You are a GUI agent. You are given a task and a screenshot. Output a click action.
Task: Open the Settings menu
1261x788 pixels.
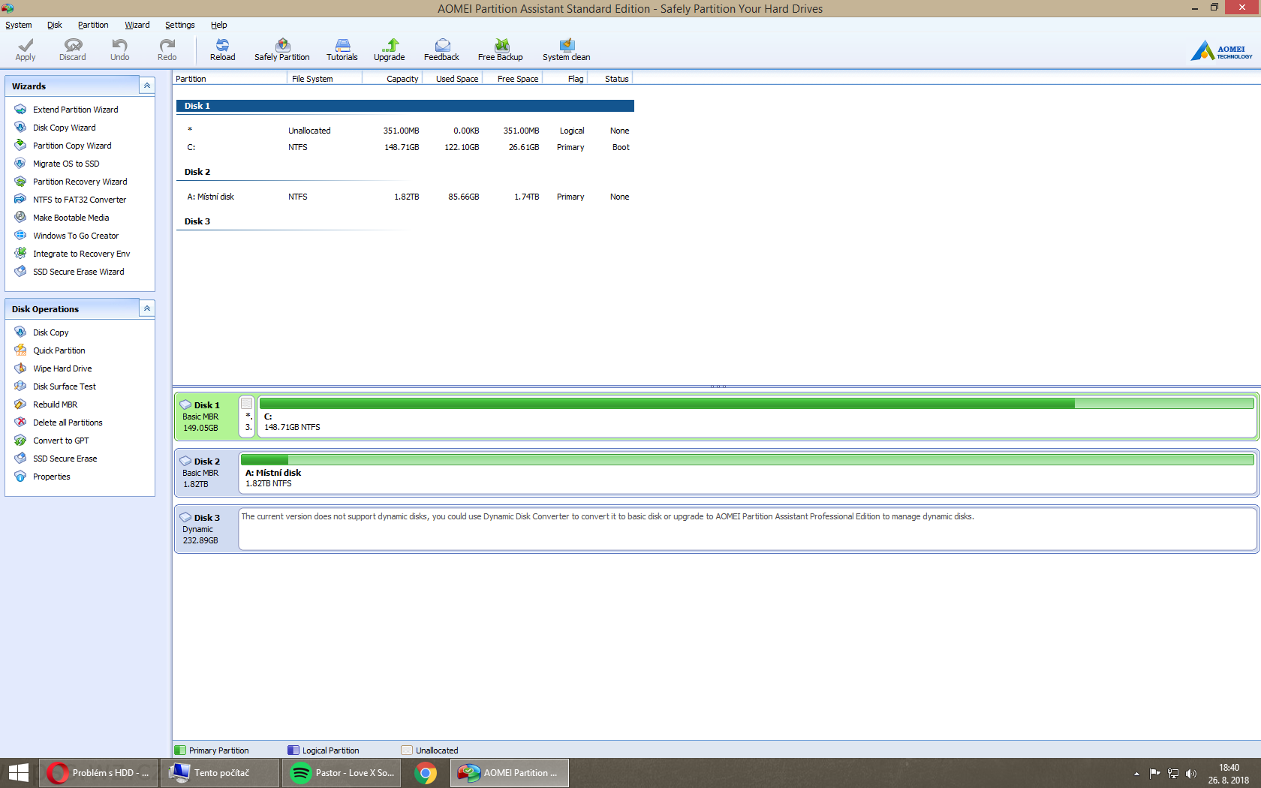(x=179, y=25)
